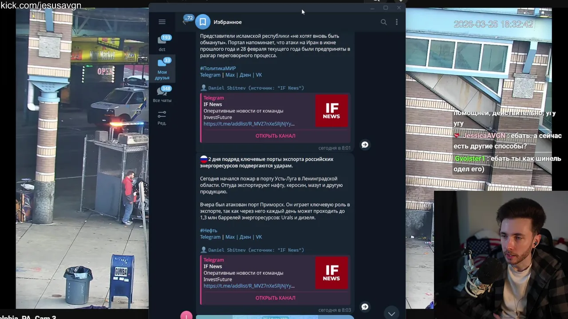
Task: Open the Ред. folder edit option
Action: (x=162, y=118)
